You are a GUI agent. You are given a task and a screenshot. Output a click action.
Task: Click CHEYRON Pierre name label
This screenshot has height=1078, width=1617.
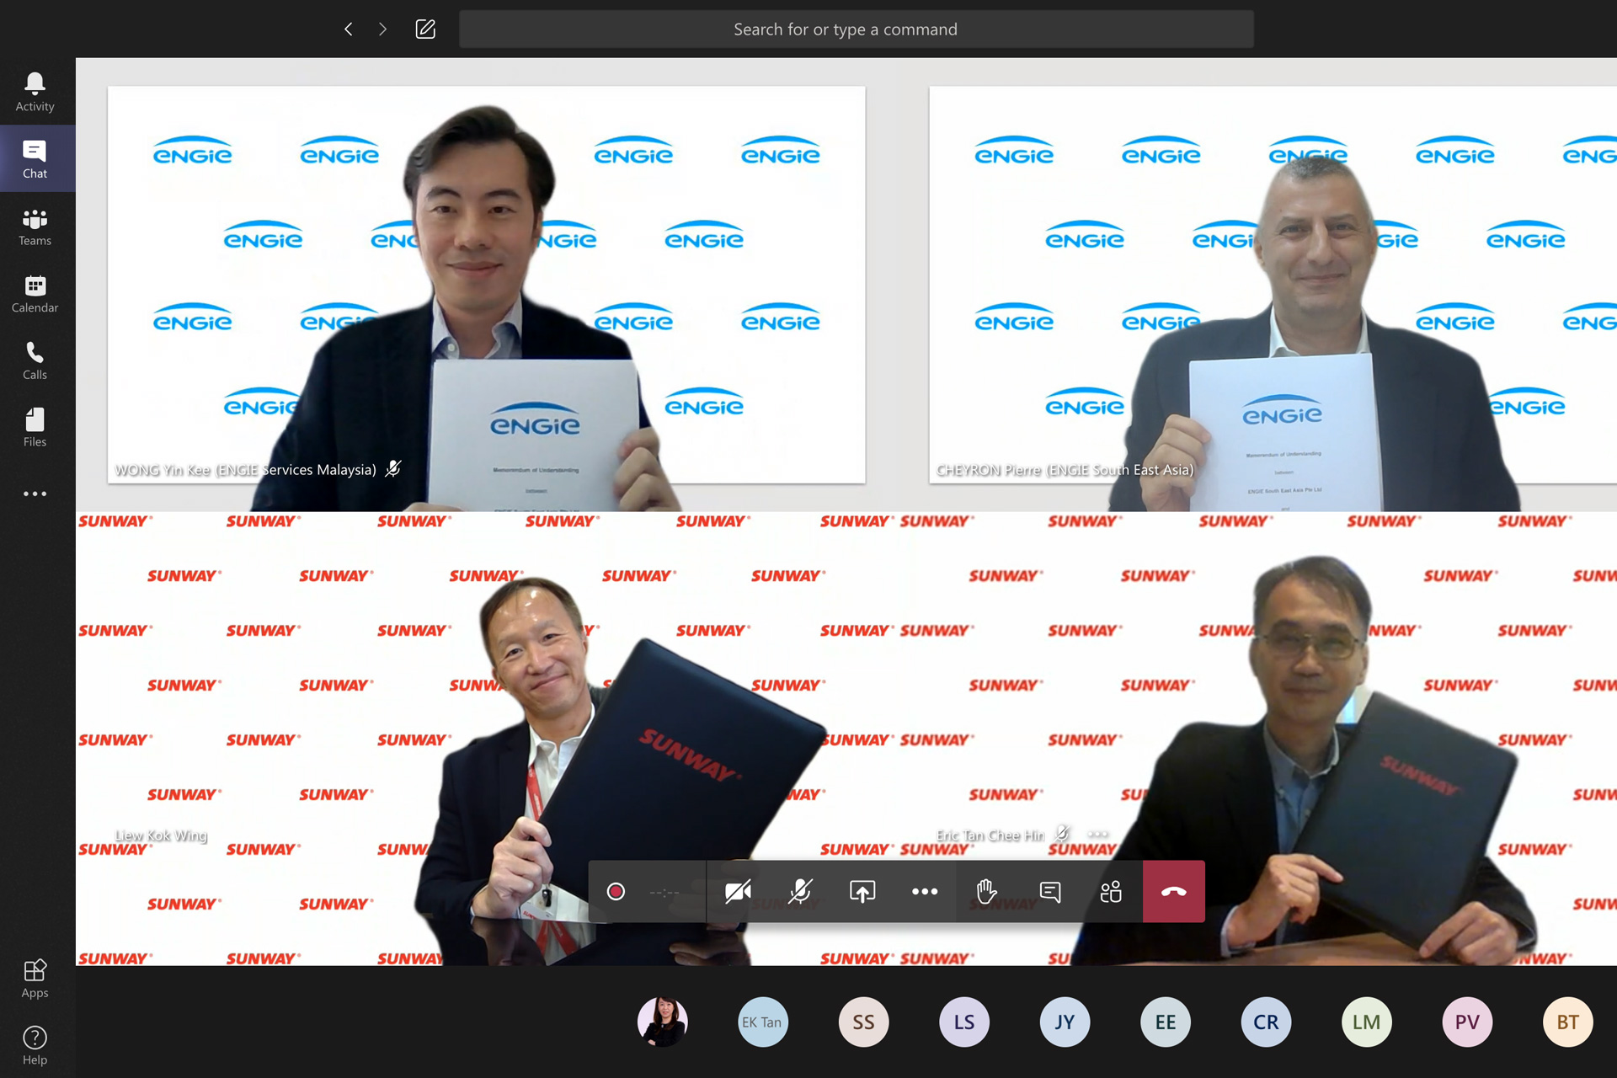coord(1065,470)
